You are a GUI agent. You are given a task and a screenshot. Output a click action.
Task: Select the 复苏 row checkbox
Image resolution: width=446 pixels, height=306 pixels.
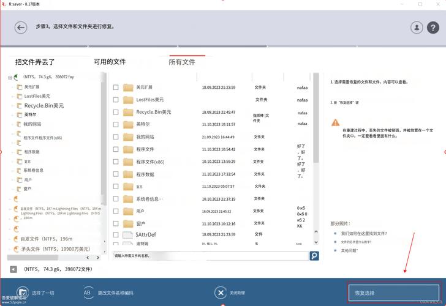click(x=116, y=187)
